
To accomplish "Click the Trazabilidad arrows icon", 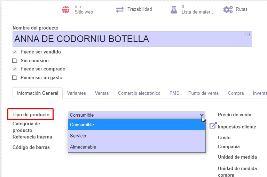I will (120, 9).
